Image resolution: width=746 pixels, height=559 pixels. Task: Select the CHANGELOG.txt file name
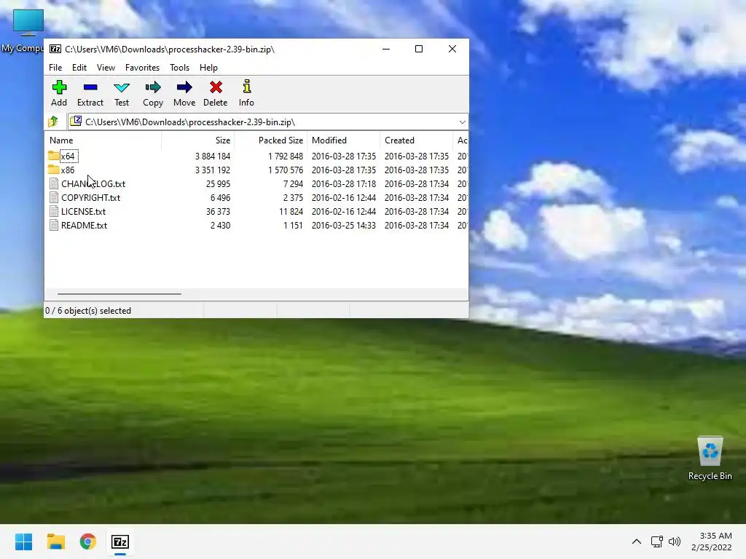click(93, 183)
